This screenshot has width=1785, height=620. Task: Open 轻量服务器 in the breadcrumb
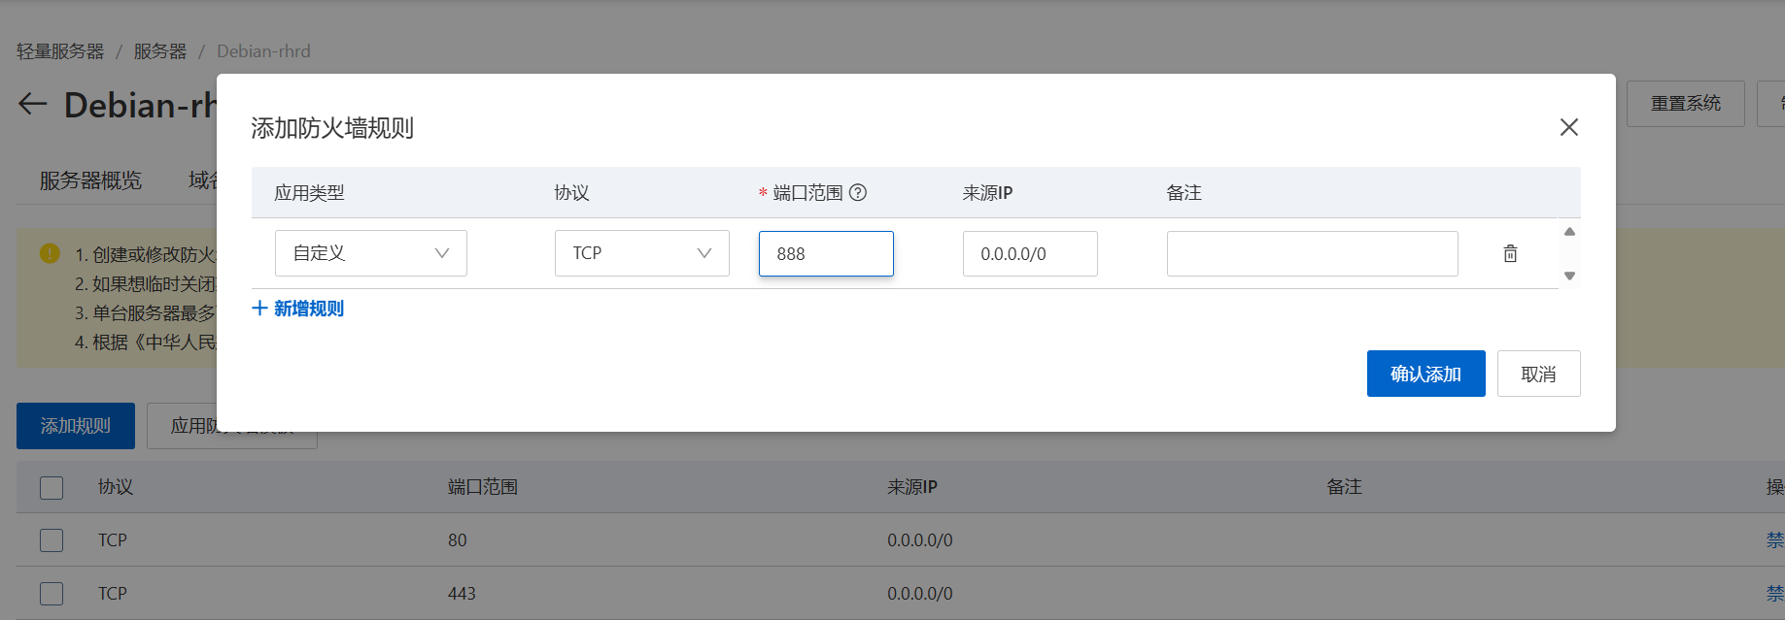click(60, 51)
